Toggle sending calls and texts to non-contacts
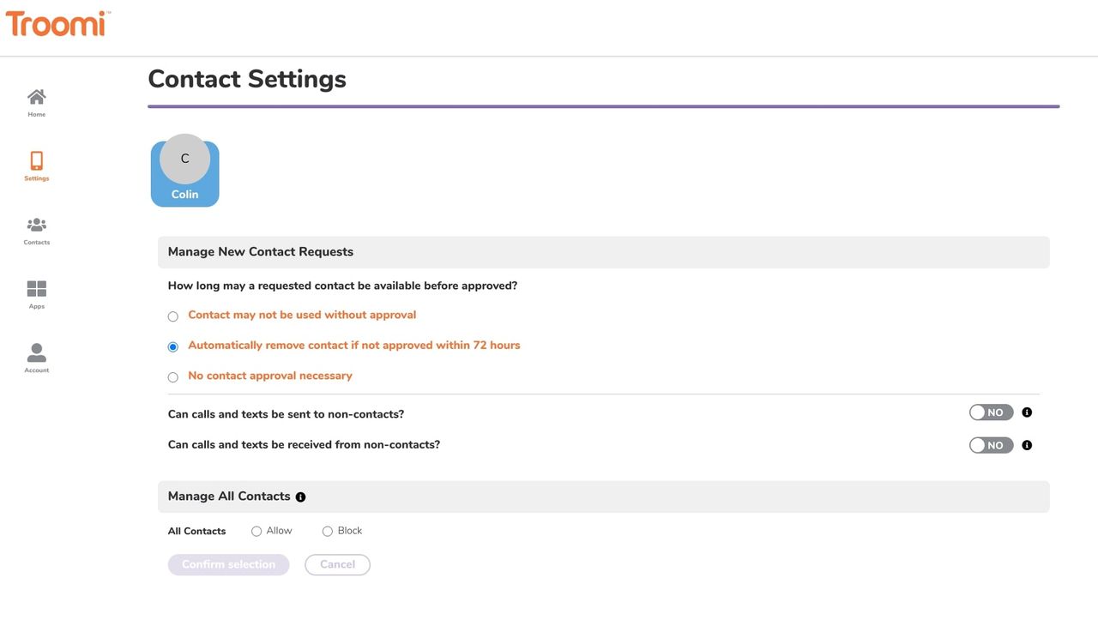 [x=992, y=412]
